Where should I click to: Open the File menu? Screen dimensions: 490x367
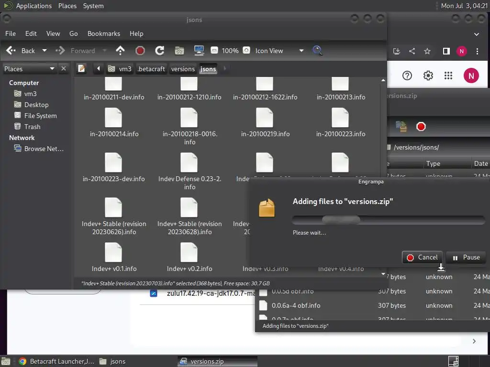(x=11, y=33)
